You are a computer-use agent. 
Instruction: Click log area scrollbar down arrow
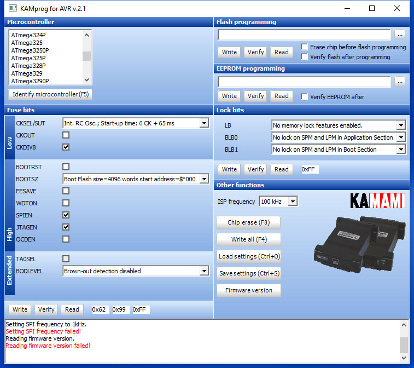404,358
